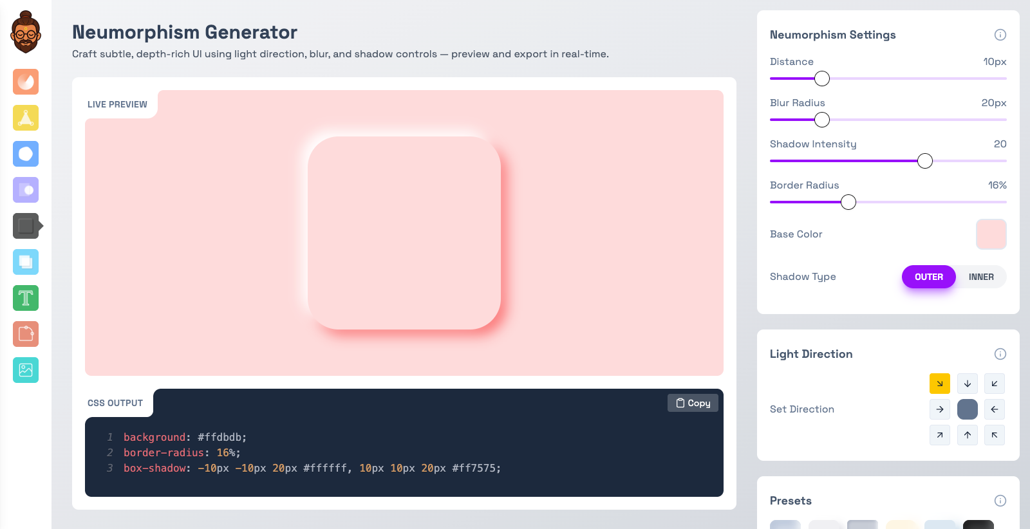Viewport: 1030px width, 529px height.
Task: Click the Base Color label
Action: [796, 234]
